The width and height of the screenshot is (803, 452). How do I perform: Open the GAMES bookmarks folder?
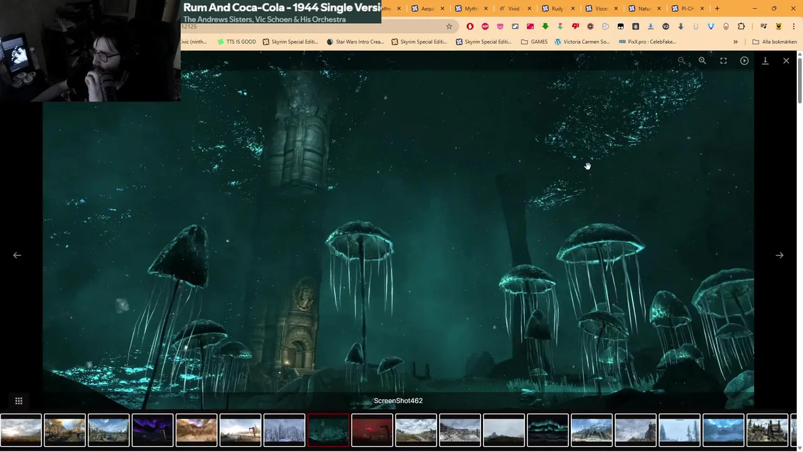point(534,41)
